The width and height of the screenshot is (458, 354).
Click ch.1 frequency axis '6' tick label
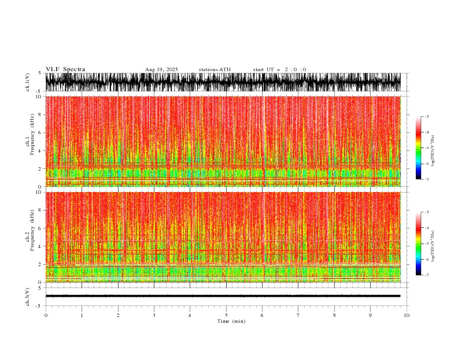[x=40, y=132]
